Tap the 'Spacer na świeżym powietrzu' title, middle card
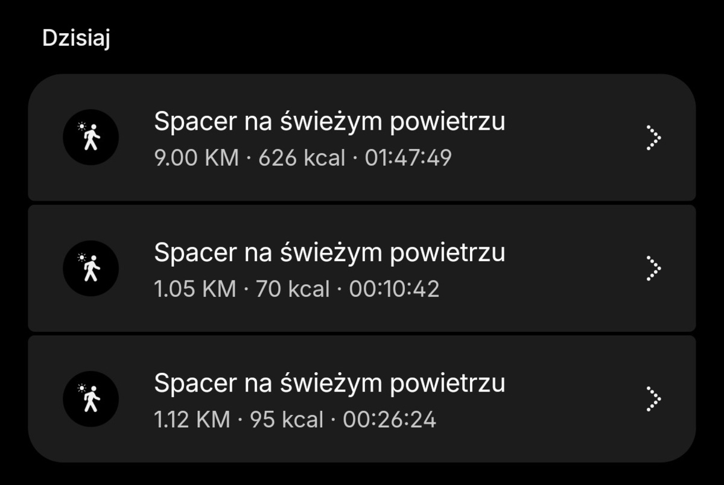The width and height of the screenshot is (724, 485). [330, 252]
